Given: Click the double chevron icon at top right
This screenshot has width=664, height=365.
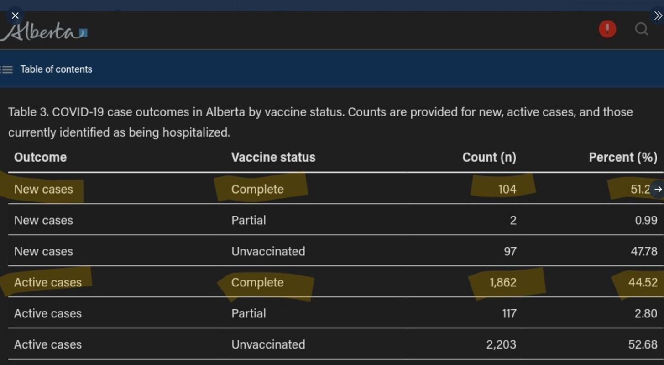Looking at the screenshot, I should coord(658,16).
